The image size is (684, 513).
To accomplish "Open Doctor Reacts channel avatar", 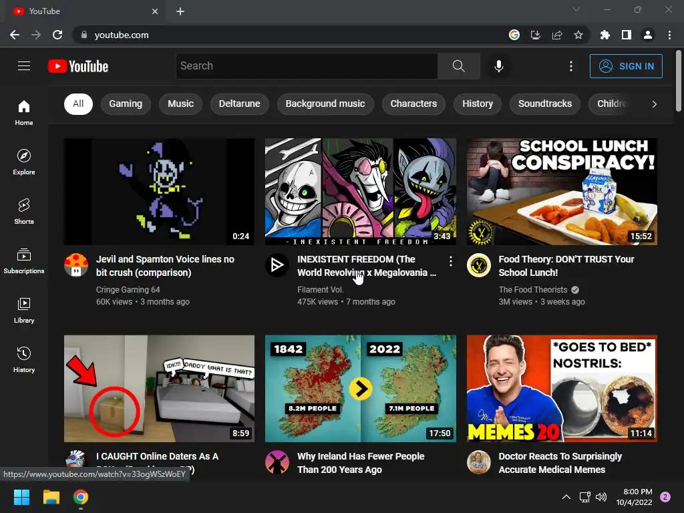I will pos(479,462).
